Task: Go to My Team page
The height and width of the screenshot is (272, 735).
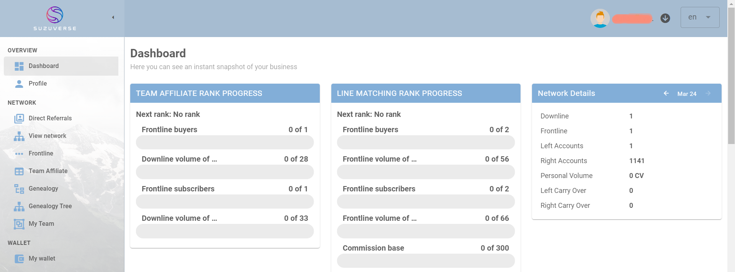Action: pyautogui.click(x=41, y=224)
